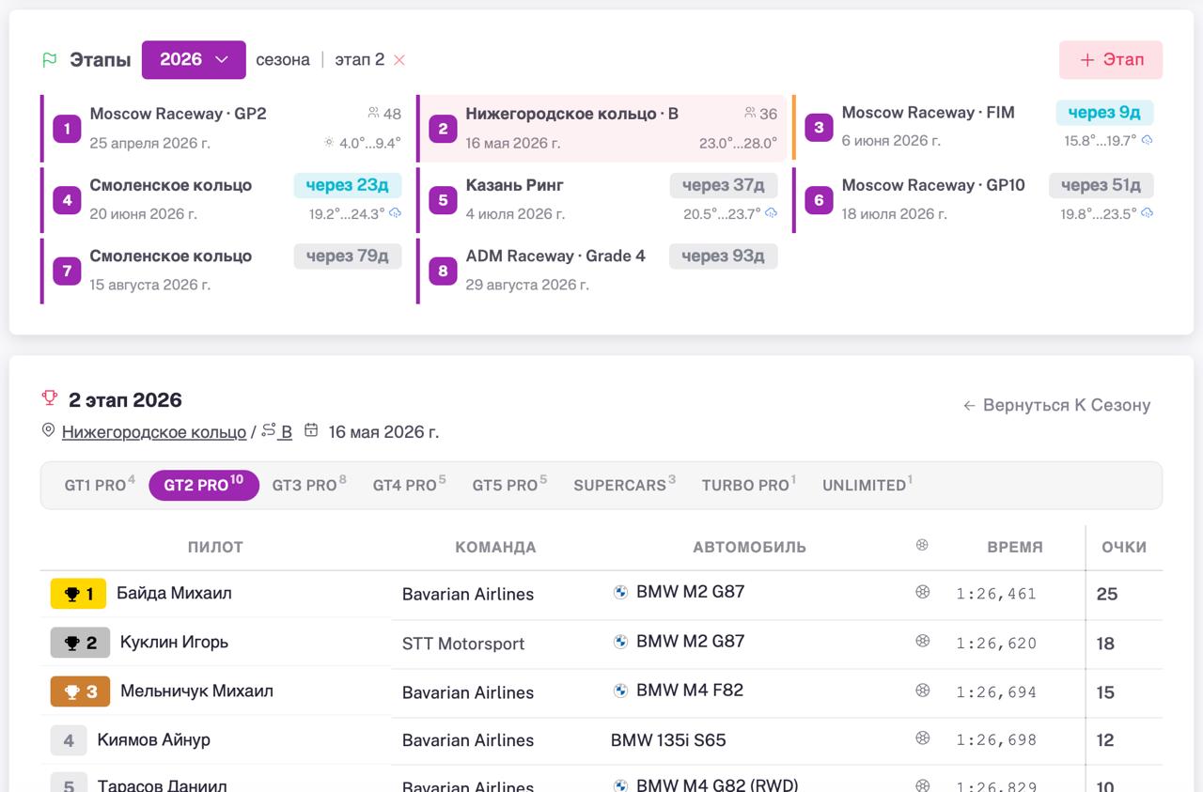
Task: Select stage 1 Moscow Raceway · GP2 card
Action: [227, 128]
